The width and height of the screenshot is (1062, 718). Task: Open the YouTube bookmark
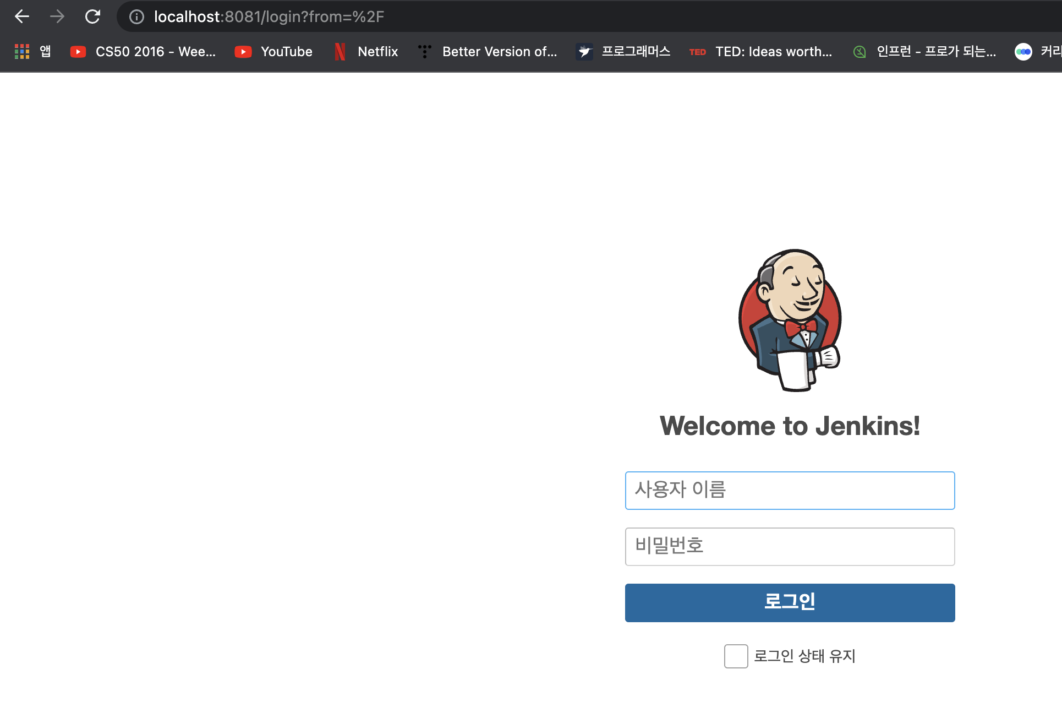[x=273, y=52]
